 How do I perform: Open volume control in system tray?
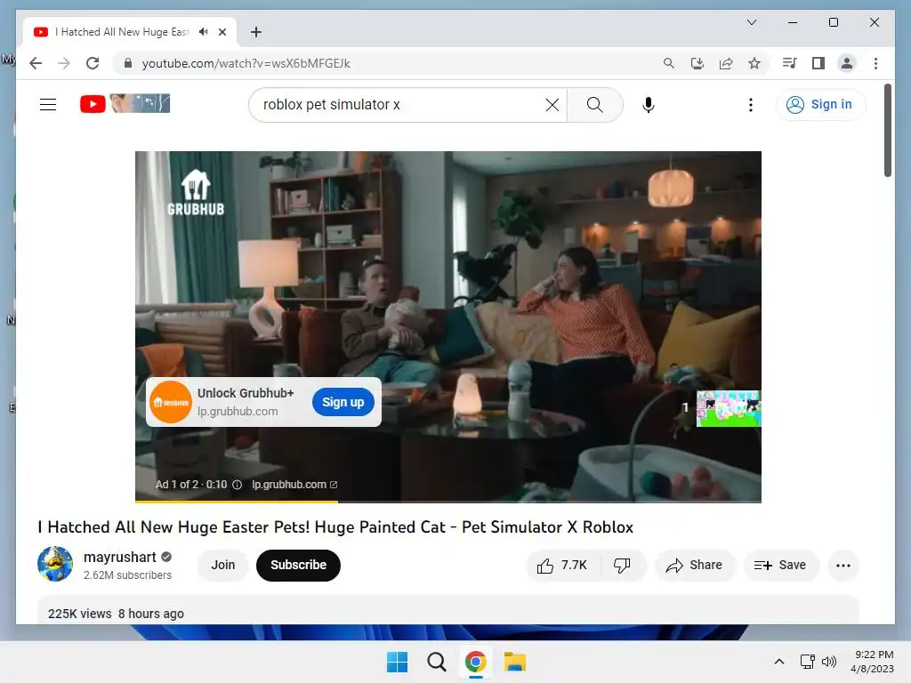click(x=829, y=662)
